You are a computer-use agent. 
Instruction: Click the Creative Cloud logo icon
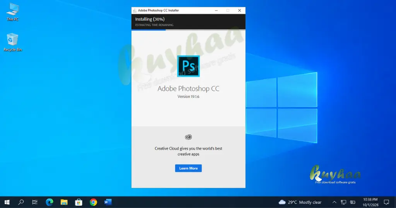(x=188, y=137)
